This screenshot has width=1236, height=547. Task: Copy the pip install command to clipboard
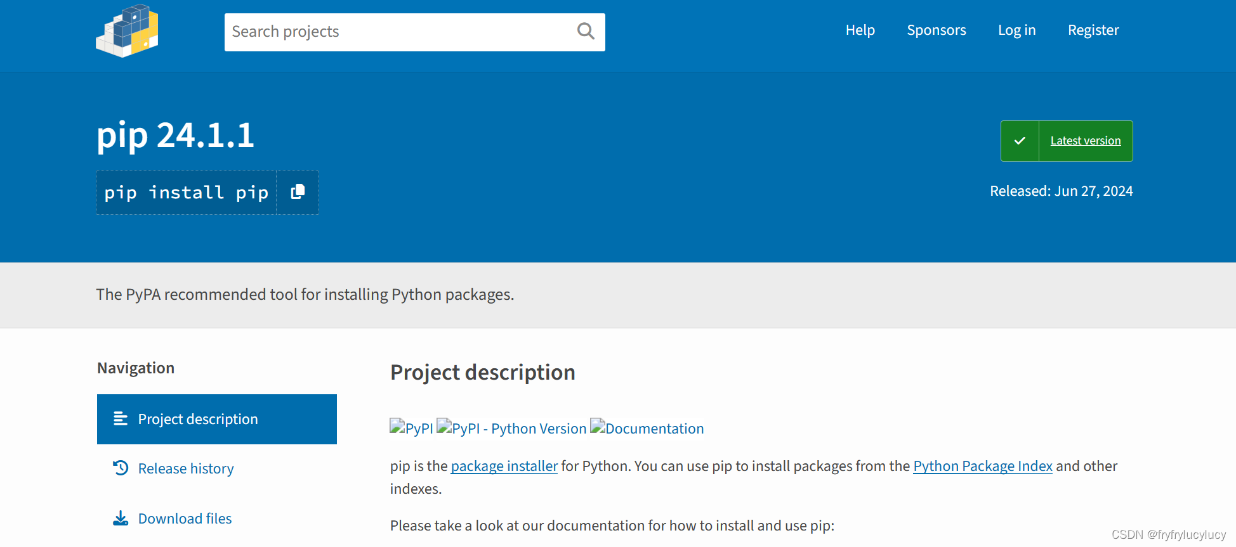tap(298, 192)
